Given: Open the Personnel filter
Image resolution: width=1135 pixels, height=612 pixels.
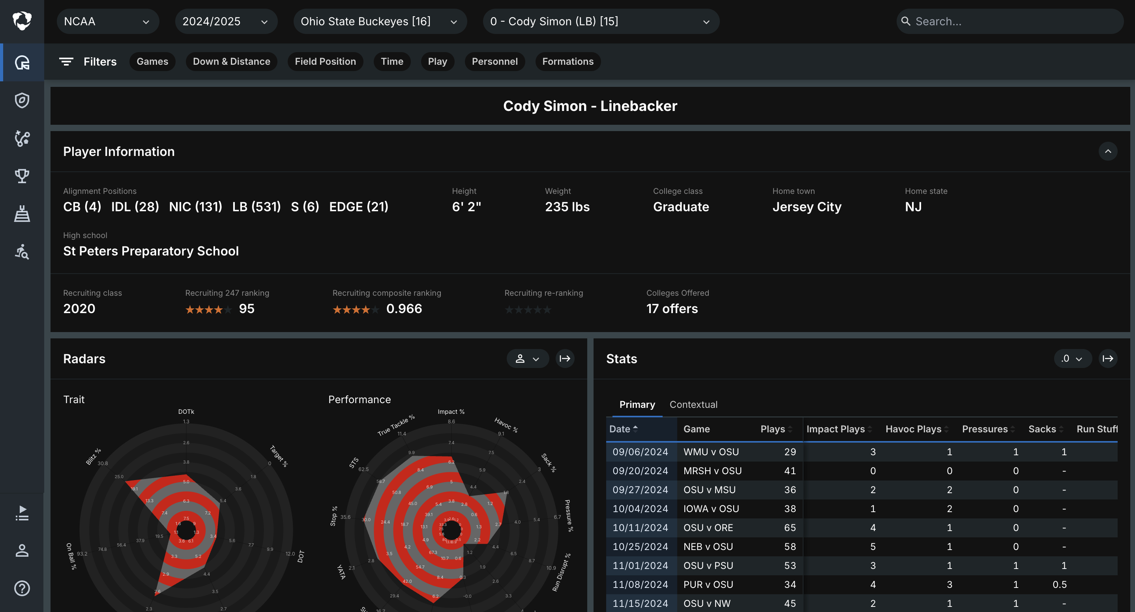Looking at the screenshot, I should pyautogui.click(x=495, y=62).
